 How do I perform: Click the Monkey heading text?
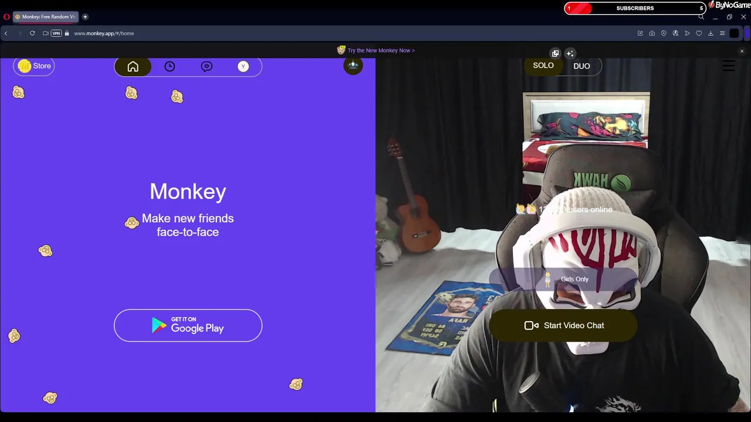click(x=188, y=192)
